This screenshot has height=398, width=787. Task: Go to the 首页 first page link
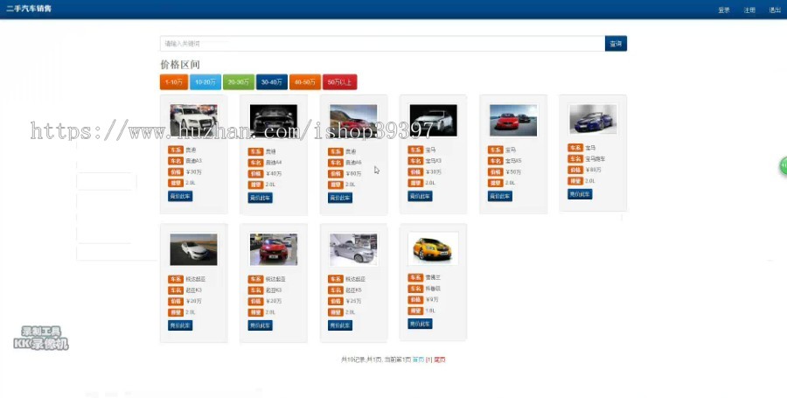(418, 360)
